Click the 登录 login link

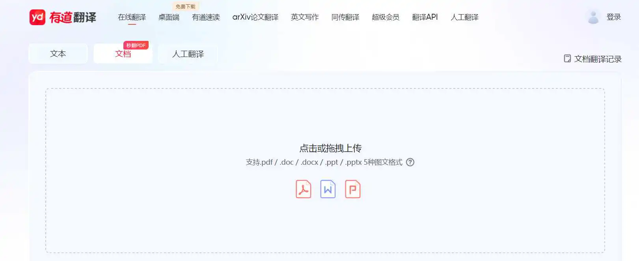(x=614, y=17)
